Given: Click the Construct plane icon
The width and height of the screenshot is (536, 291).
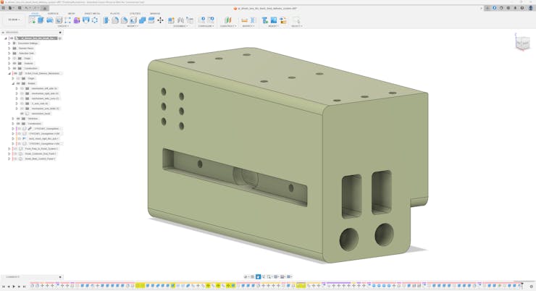Looking at the screenshot, I should [227, 20].
